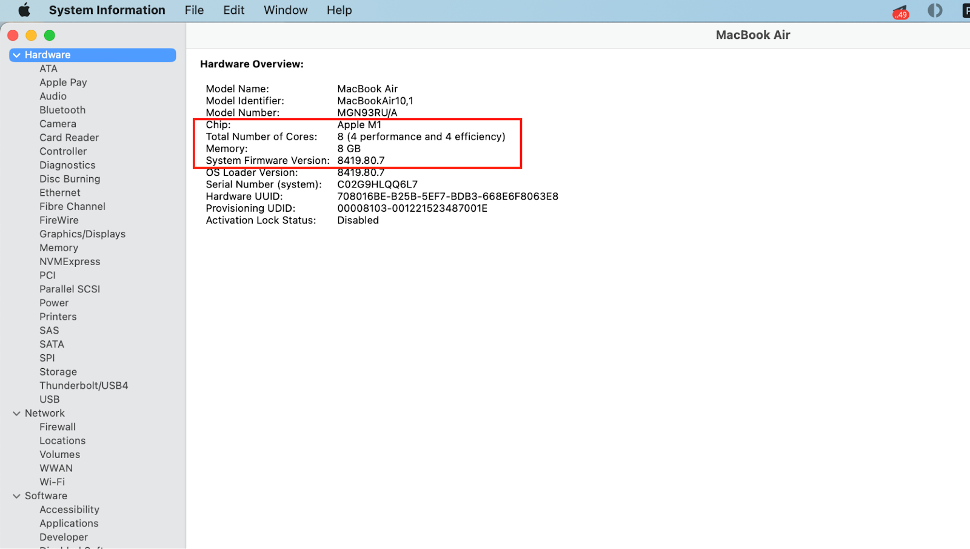Collapse the Hardware section chevron
The height and width of the screenshot is (549, 970).
pyautogui.click(x=16, y=55)
